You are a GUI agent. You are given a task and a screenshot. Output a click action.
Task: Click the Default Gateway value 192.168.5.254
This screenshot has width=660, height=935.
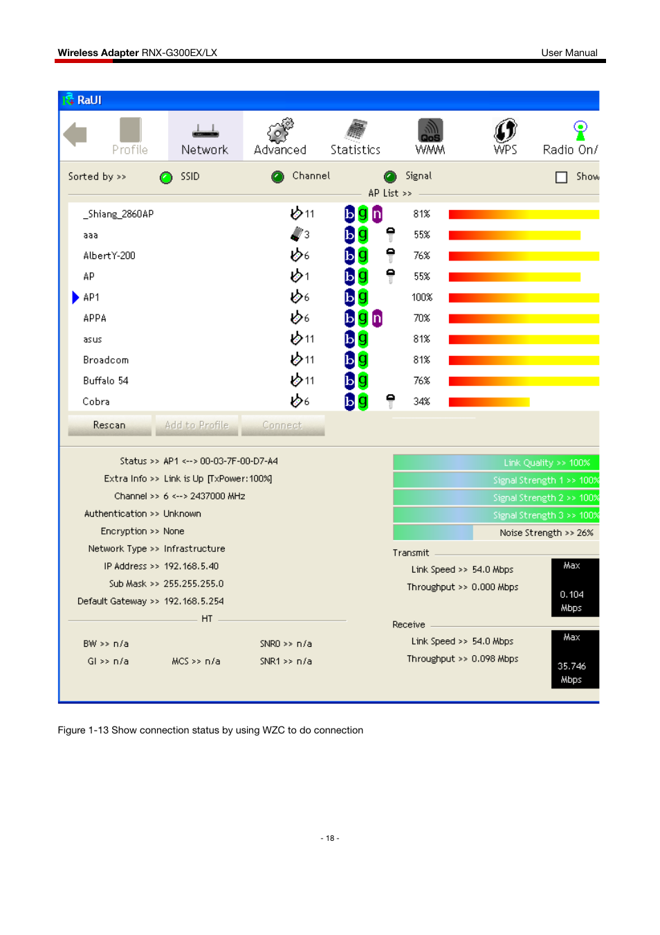coord(194,601)
